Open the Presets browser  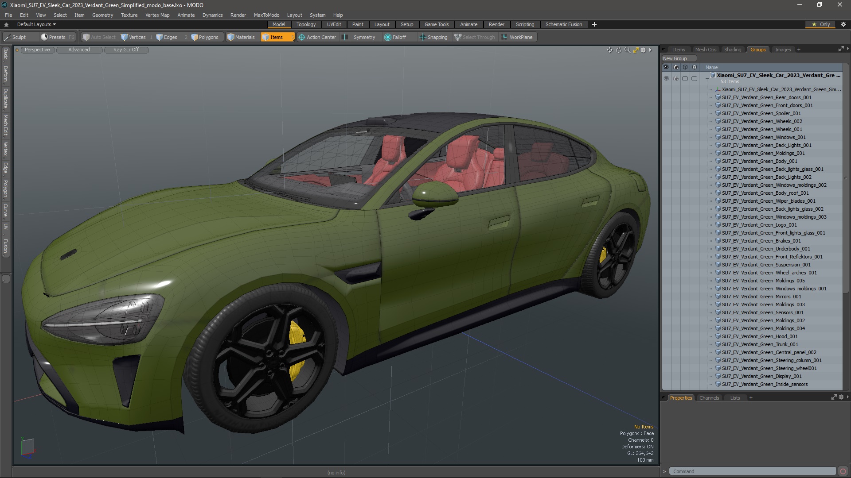click(x=57, y=37)
